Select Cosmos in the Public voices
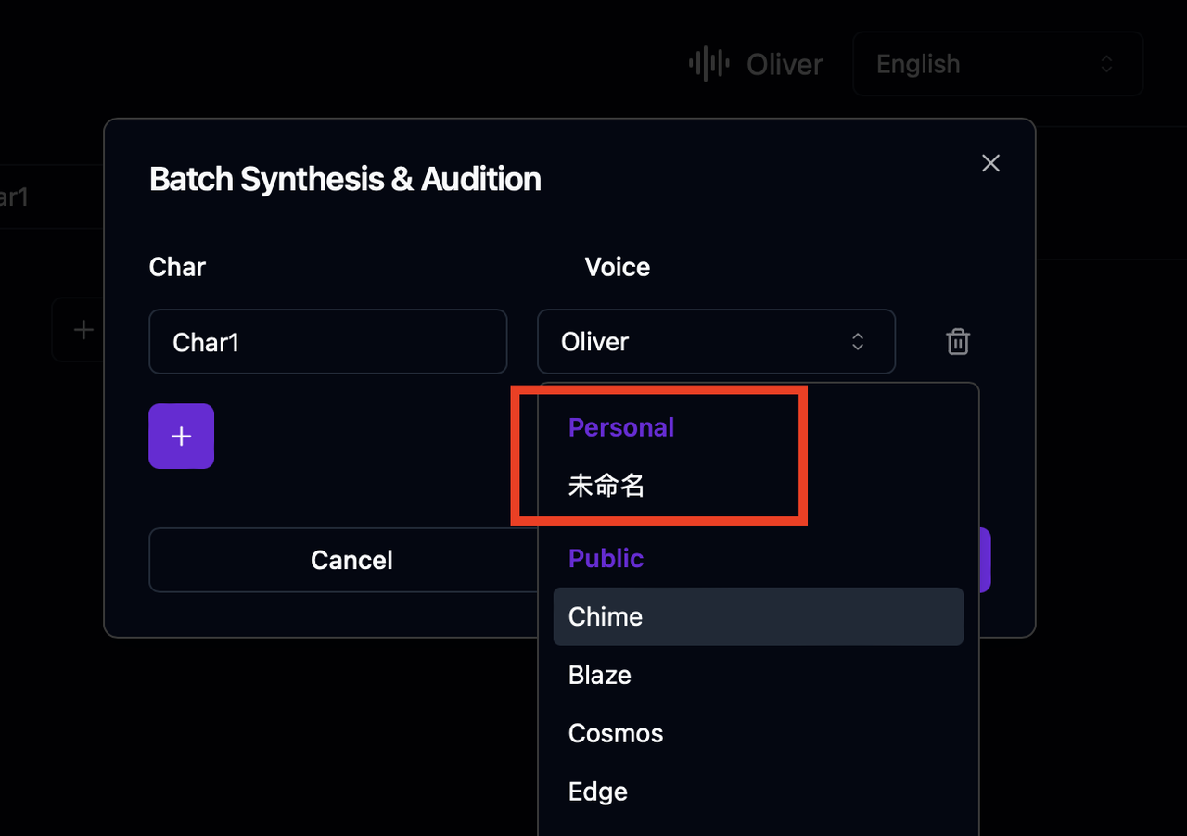Viewport: 1187px width, 836px height. click(x=616, y=733)
